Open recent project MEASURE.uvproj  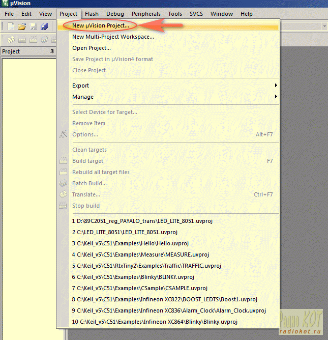point(168,254)
